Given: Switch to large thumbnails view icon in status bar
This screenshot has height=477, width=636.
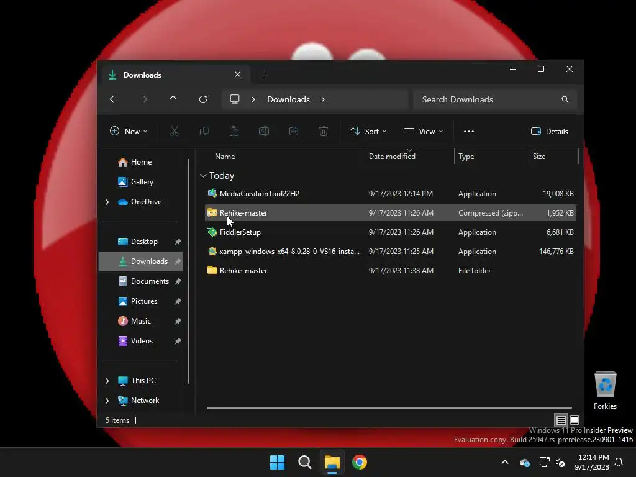Looking at the screenshot, I should point(575,420).
